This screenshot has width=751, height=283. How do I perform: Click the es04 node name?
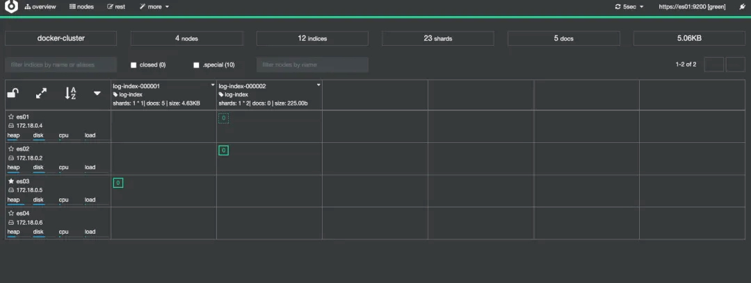[x=23, y=213]
